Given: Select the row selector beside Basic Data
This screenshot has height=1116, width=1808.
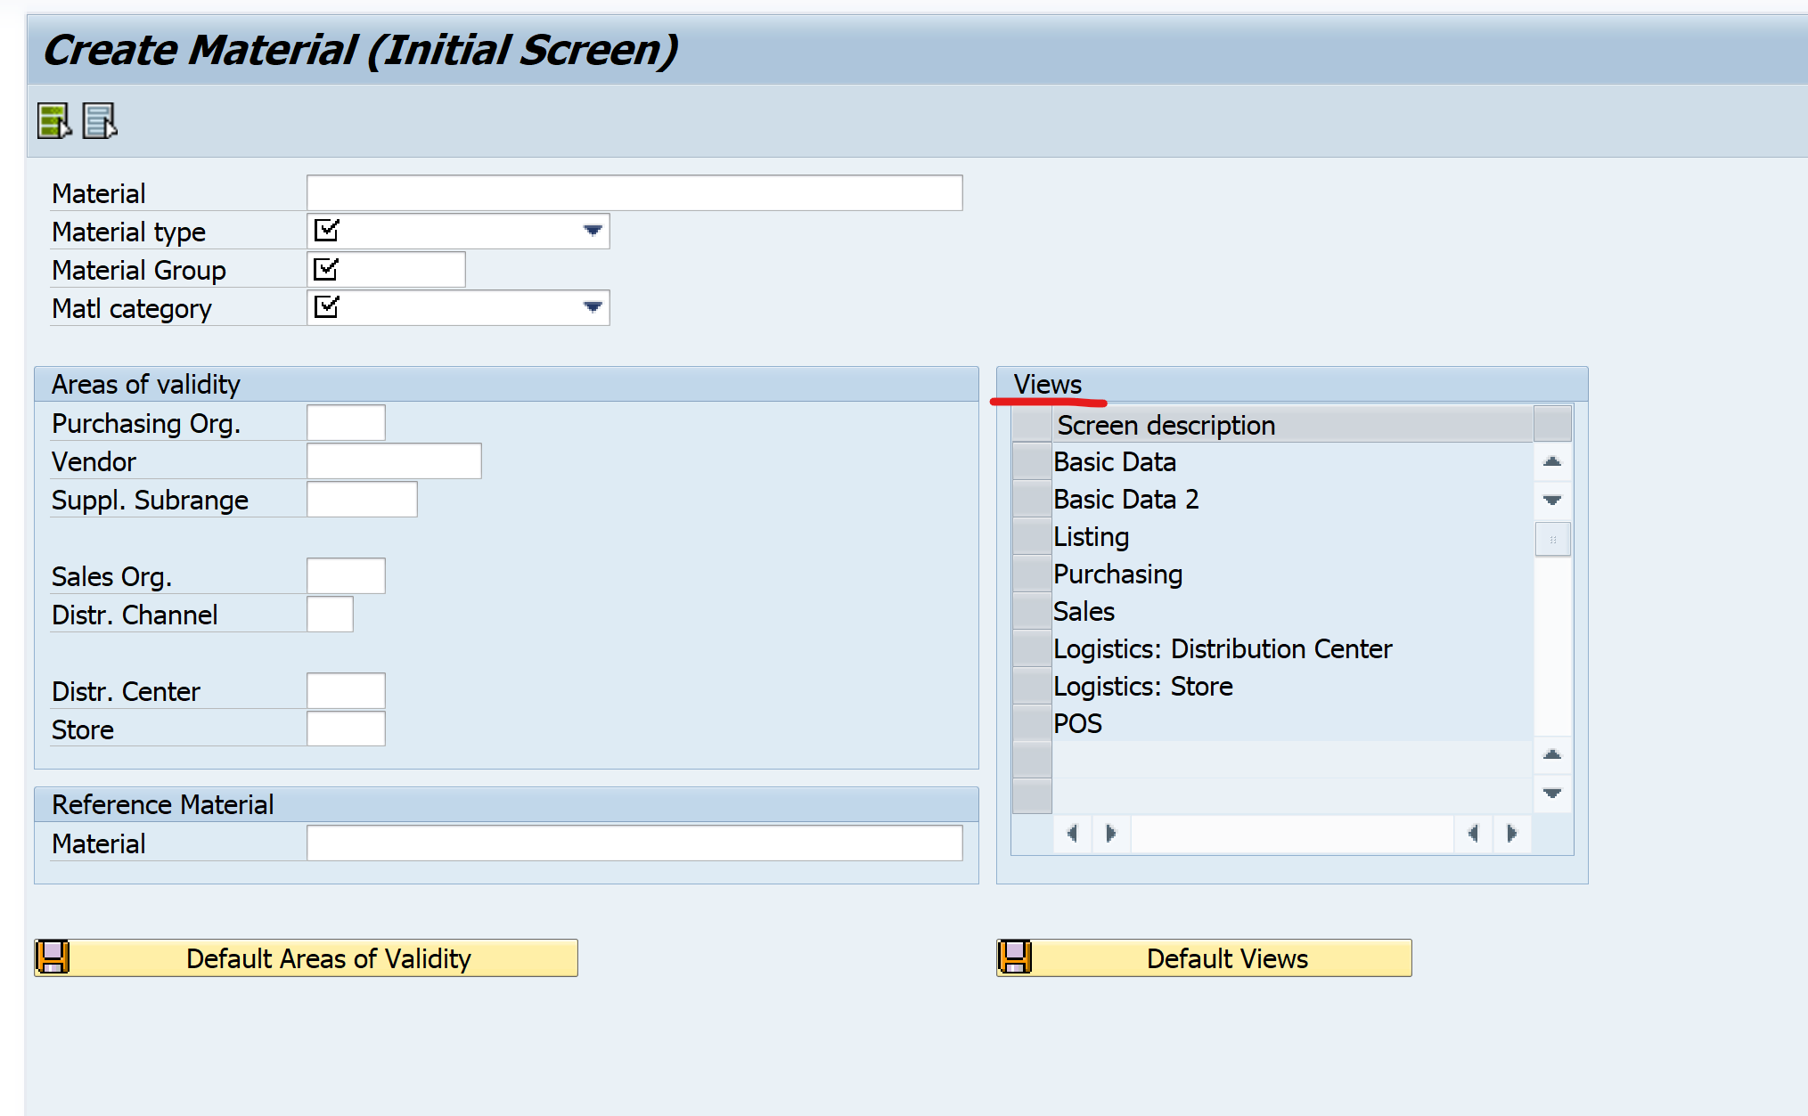Looking at the screenshot, I should coord(1030,461).
